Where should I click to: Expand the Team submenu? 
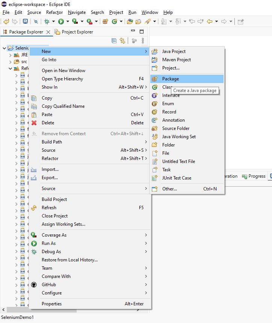point(90,268)
